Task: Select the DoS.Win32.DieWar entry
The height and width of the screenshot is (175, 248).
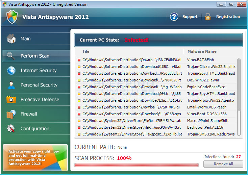Action: click(203, 80)
